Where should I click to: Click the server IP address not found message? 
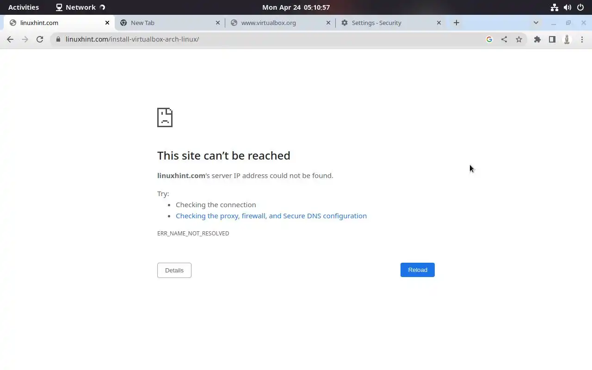[x=245, y=176]
